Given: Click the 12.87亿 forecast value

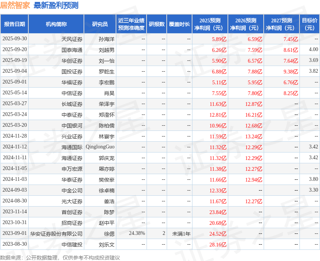Looking at the screenshot, I should [254, 104].
